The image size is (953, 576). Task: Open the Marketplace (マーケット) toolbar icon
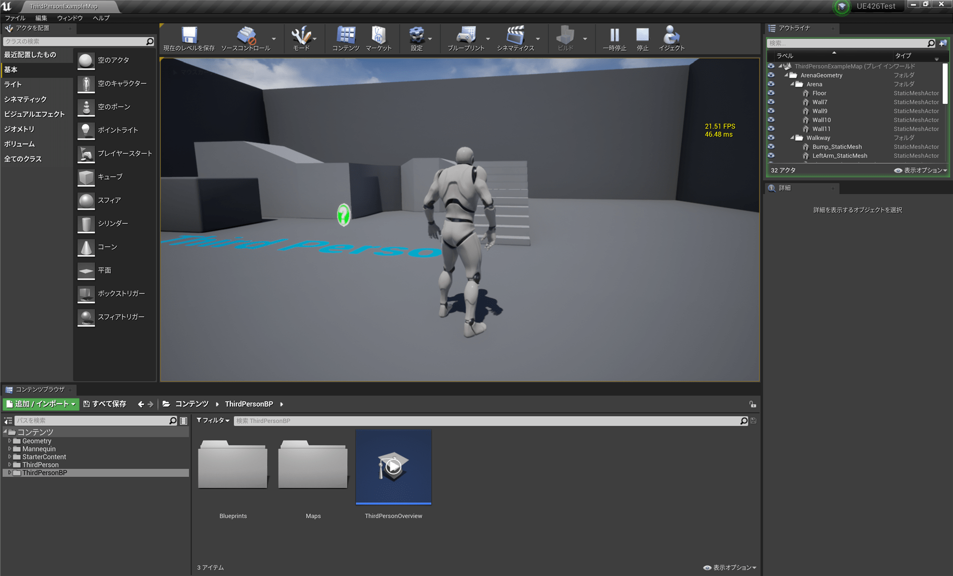click(379, 35)
